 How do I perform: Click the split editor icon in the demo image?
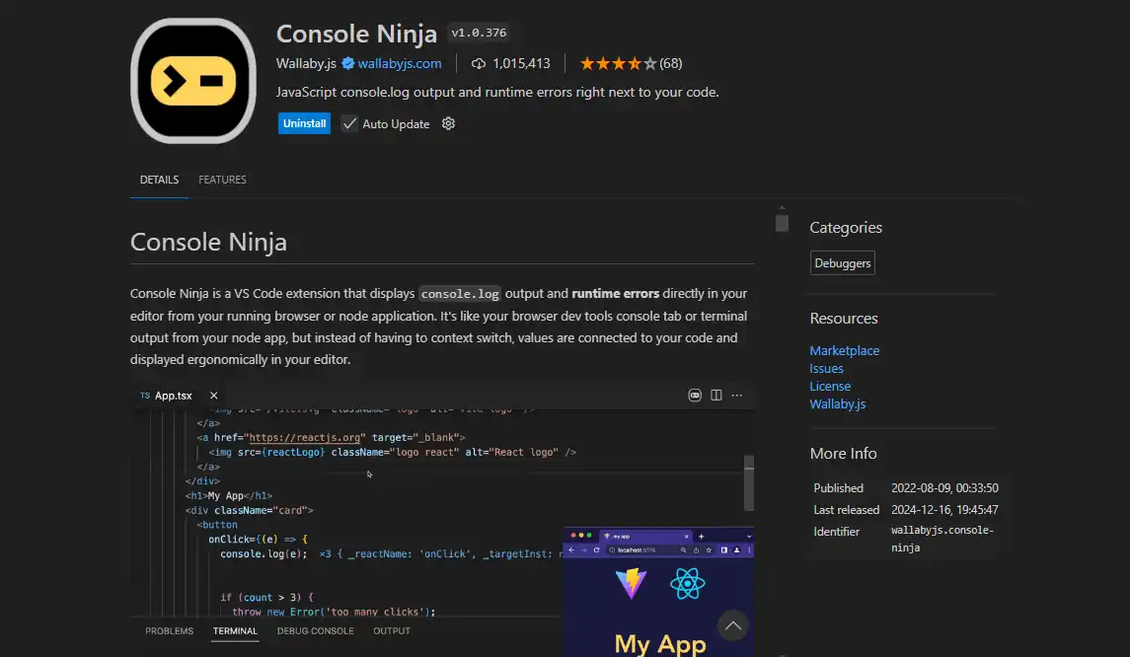[x=716, y=396]
